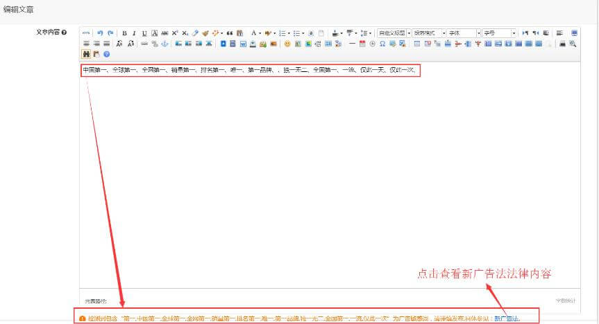Screen dimensions: 599x324
Task: Apply superscript formatting
Action: (175, 33)
